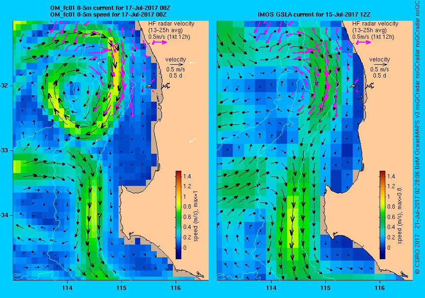Click the black velocity scale arrow in left map
The image size is (425, 298).
(176, 65)
